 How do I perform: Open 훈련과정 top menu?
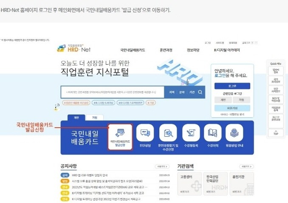click(x=166, y=50)
